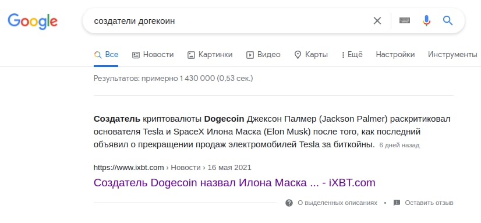Expand the 'Ещё' menu

352,55
